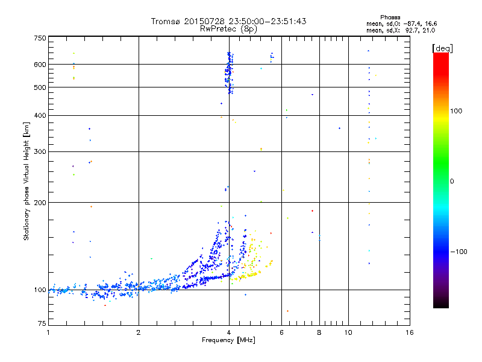Click the colorbar tick label '-100'
The height and width of the screenshot is (362, 482).
pyautogui.click(x=459, y=252)
